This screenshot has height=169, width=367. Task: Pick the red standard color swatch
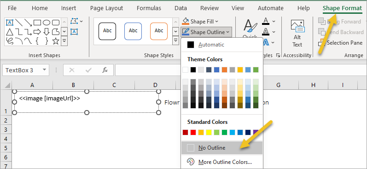[193, 133]
